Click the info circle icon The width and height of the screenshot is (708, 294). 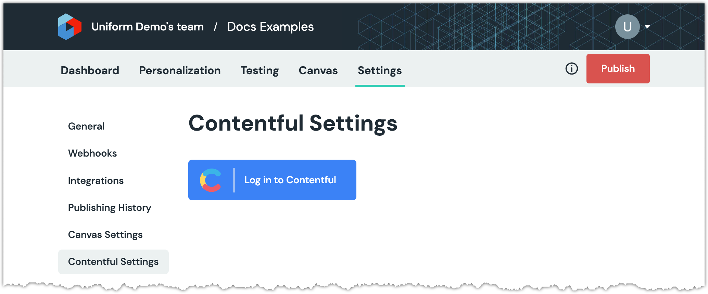point(571,69)
